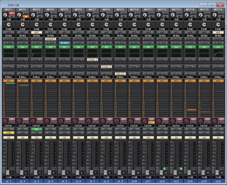
Task: Maximize the CH1-16 window
Action: pyautogui.click(x=212, y=5)
